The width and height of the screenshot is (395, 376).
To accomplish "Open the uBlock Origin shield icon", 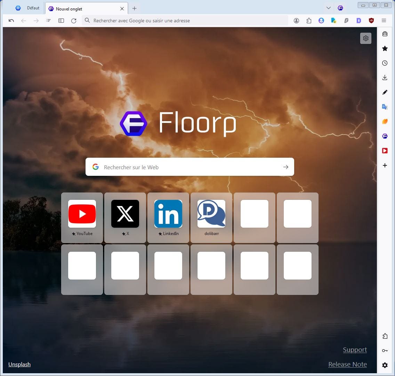I will 371,21.
